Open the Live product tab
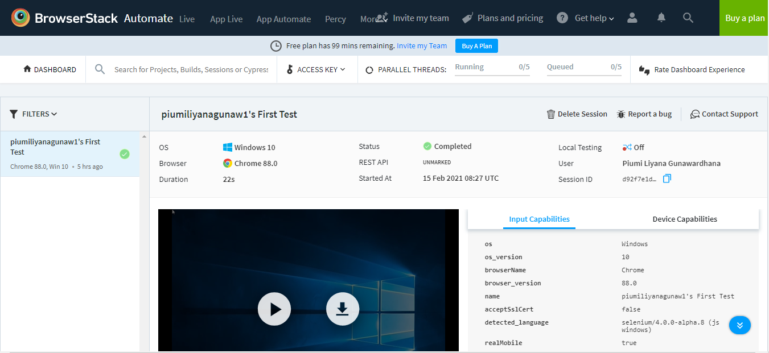This screenshot has width=769, height=353. 187,19
